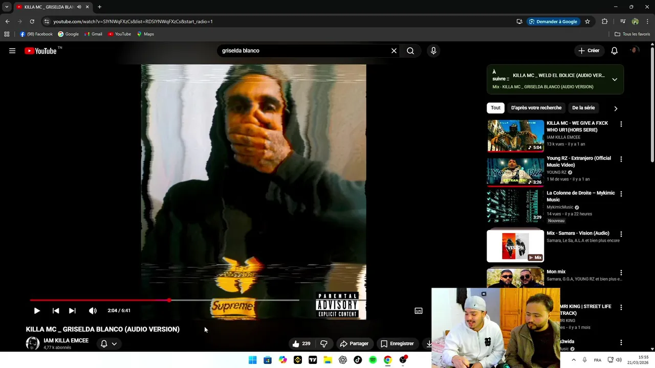Open the Gmail bookmark

(94, 34)
